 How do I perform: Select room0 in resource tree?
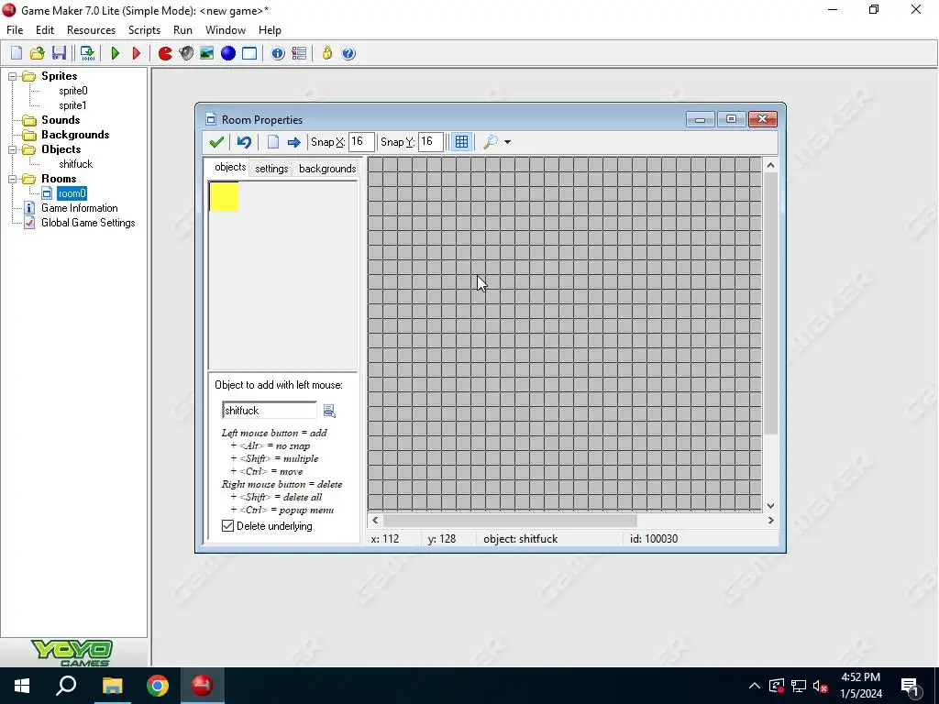[72, 193]
